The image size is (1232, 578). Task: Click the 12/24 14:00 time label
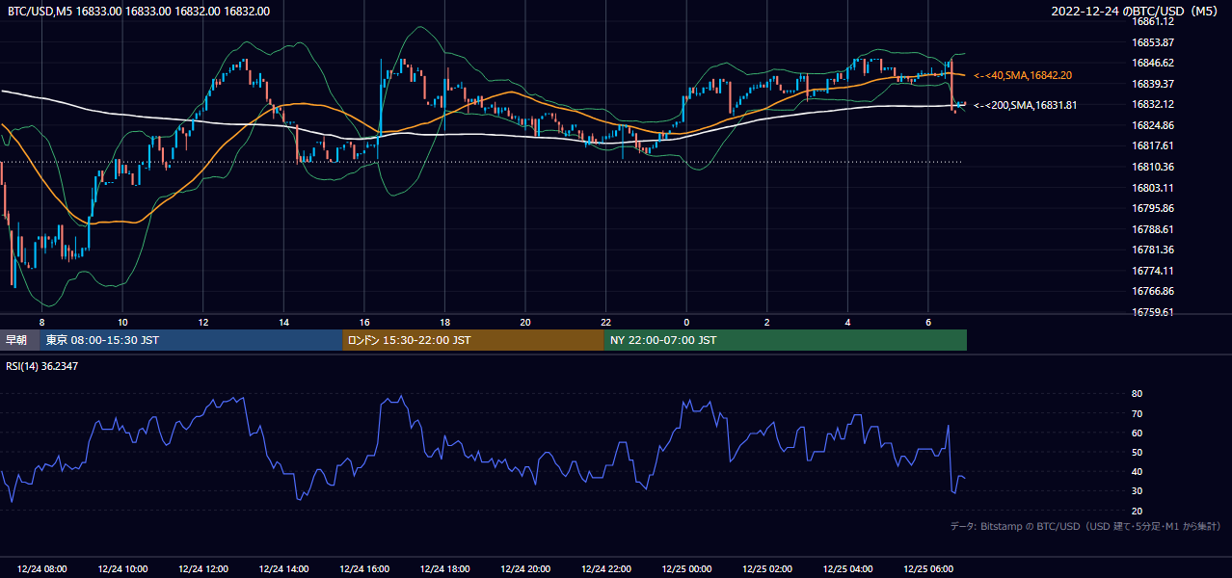click(283, 569)
